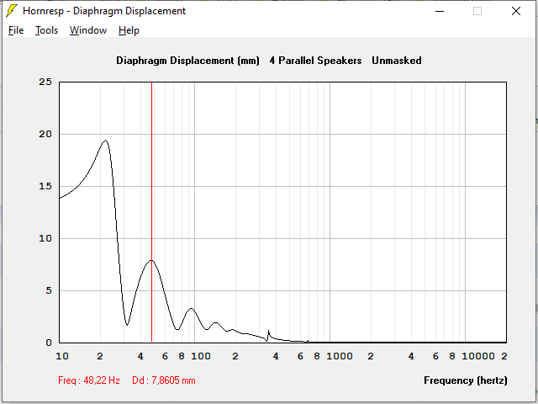Open the File menu

point(16,30)
